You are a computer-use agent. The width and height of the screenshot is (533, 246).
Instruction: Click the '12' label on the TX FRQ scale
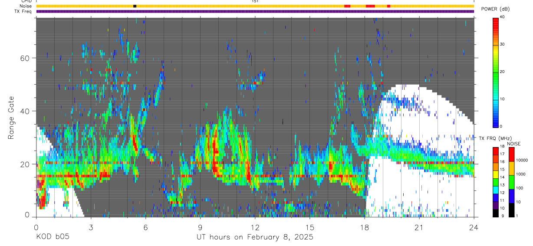point(502,193)
